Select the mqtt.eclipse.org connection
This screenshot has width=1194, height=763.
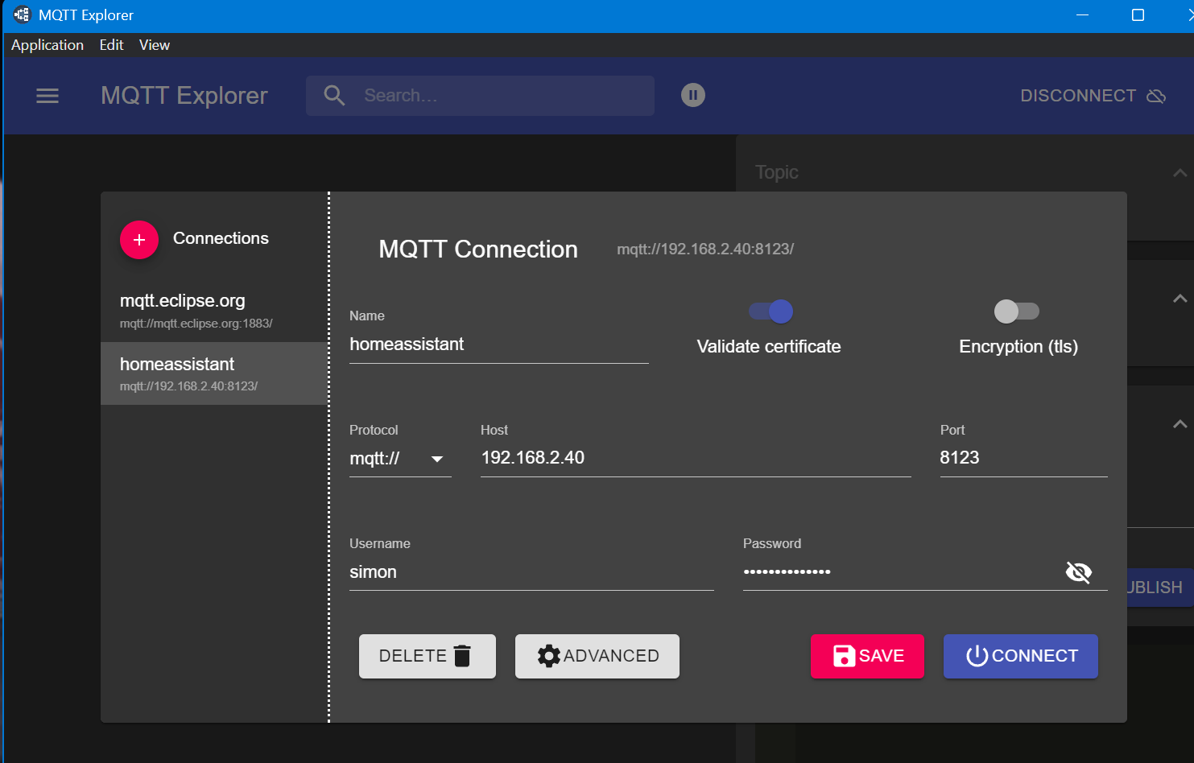click(214, 311)
